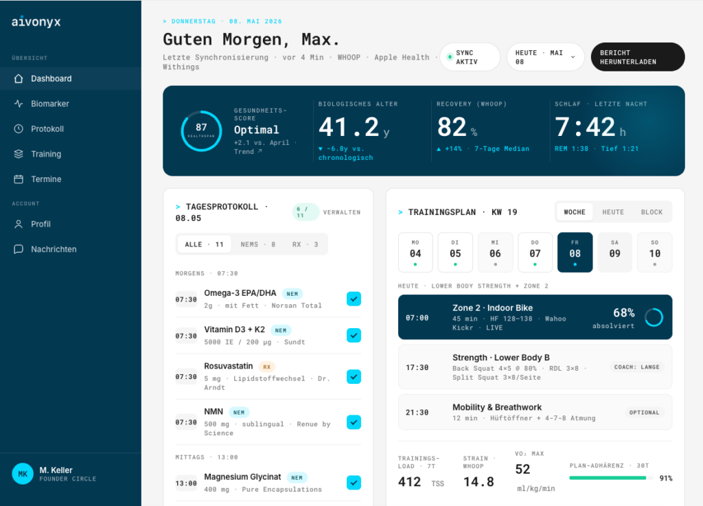Open Strength Lower Body B session
Viewport: 703px width, 506px height.
[x=535, y=367]
